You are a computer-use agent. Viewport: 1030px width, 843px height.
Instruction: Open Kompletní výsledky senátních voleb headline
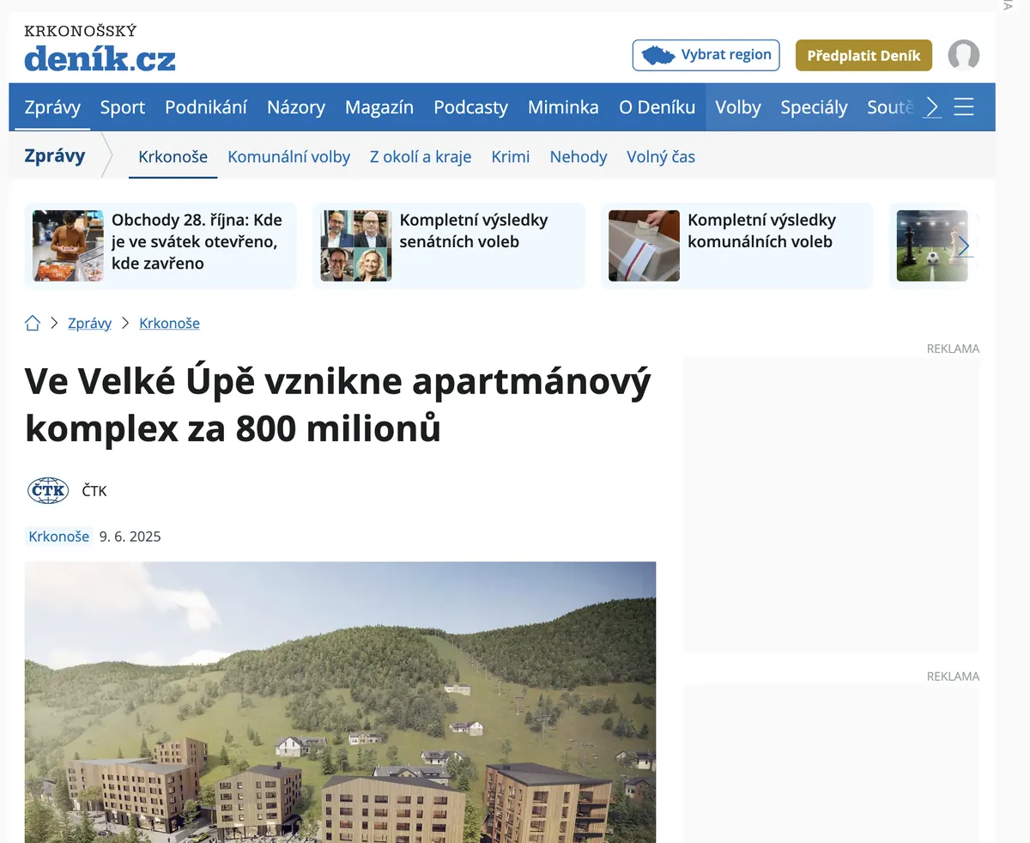[474, 231]
